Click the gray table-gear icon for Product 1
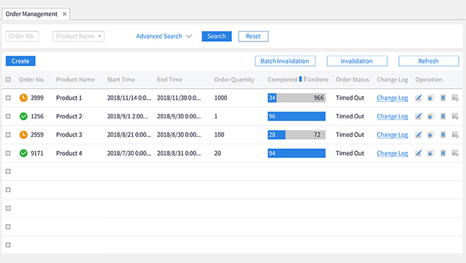This screenshot has height=263, width=466. (x=455, y=98)
